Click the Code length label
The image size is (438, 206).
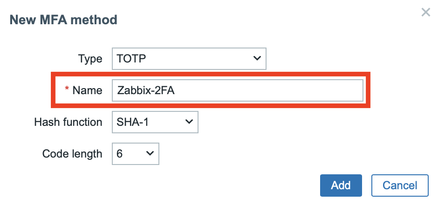click(72, 154)
